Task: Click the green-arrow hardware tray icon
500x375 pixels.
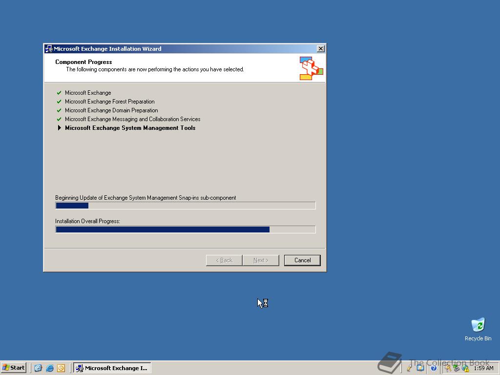Action: [457, 368]
